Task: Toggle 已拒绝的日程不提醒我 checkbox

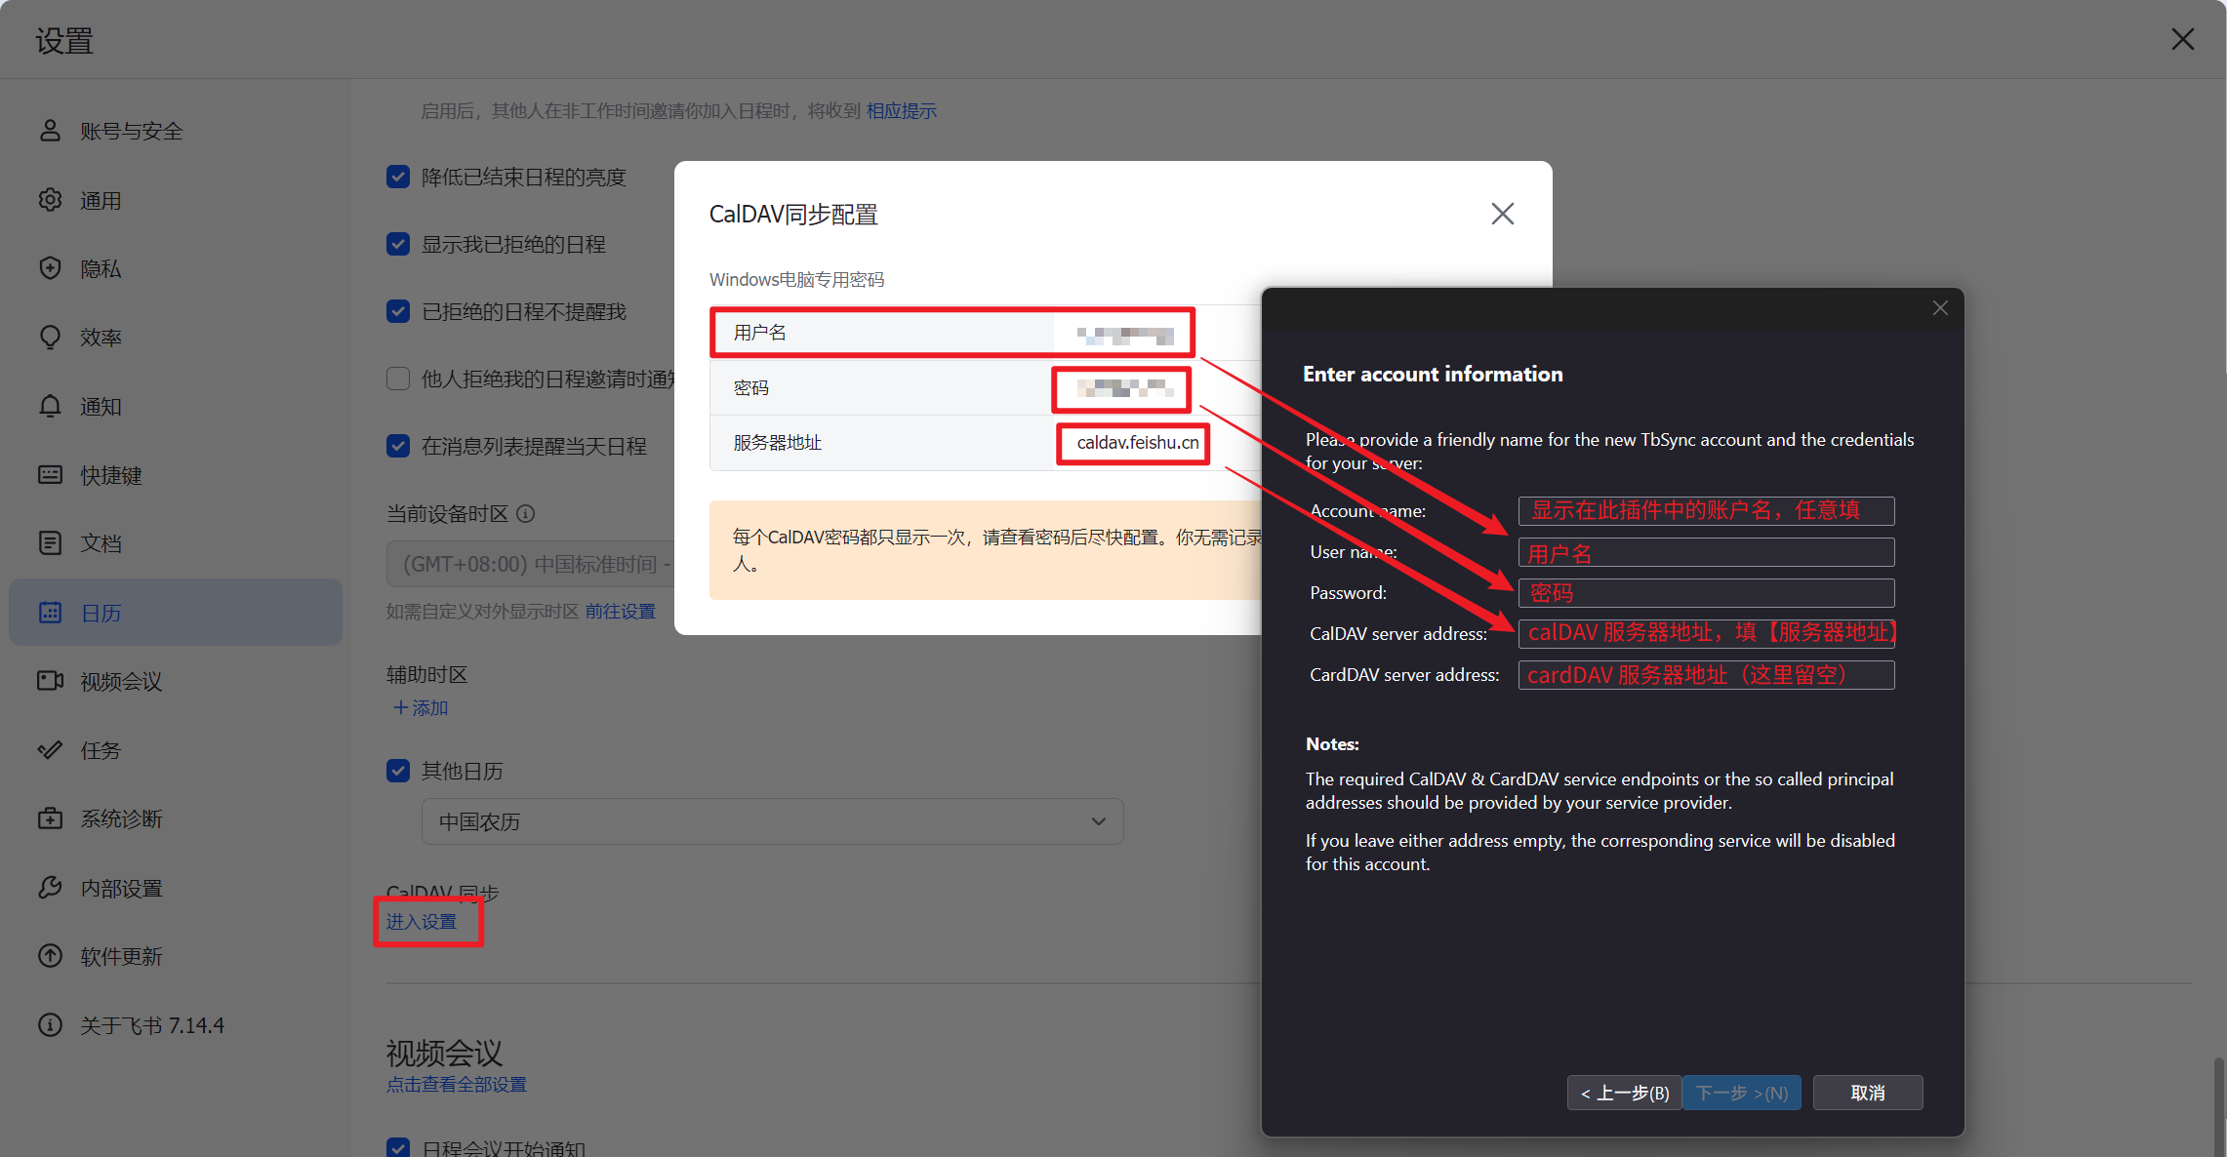Action: [x=398, y=311]
